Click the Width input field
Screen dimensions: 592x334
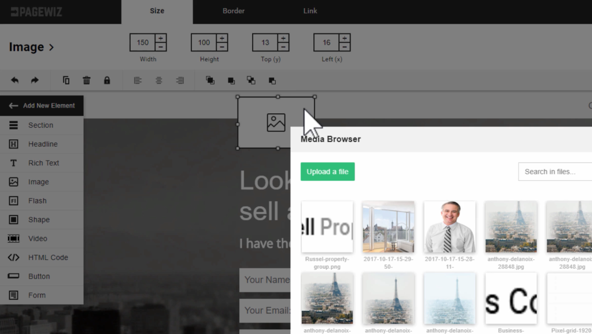(x=143, y=42)
